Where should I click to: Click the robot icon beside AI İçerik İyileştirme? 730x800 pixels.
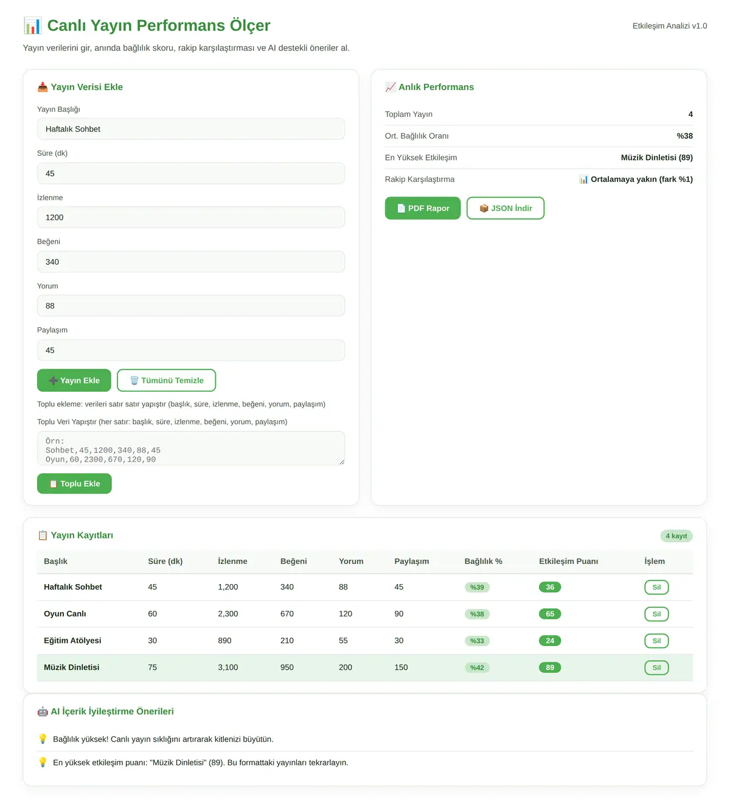(x=43, y=711)
